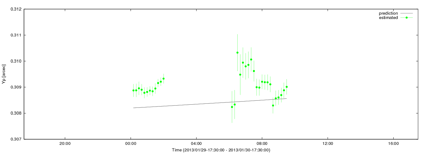This screenshot has width=426, height=157.
Task: Click the 0.308 y-axis tick label
Action: [16, 113]
